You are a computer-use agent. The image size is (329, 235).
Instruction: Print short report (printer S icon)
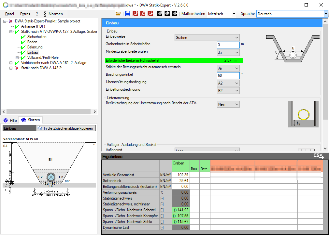point(160,14)
